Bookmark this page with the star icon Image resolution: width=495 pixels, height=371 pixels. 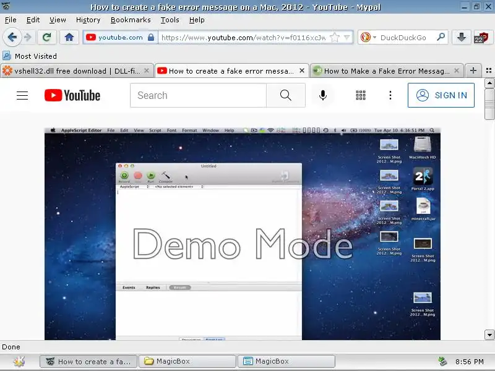pyautogui.click(x=334, y=38)
